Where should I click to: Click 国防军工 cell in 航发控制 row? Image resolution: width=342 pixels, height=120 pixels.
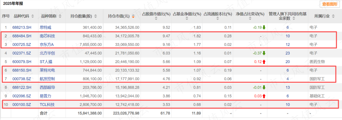tap(317, 79)
